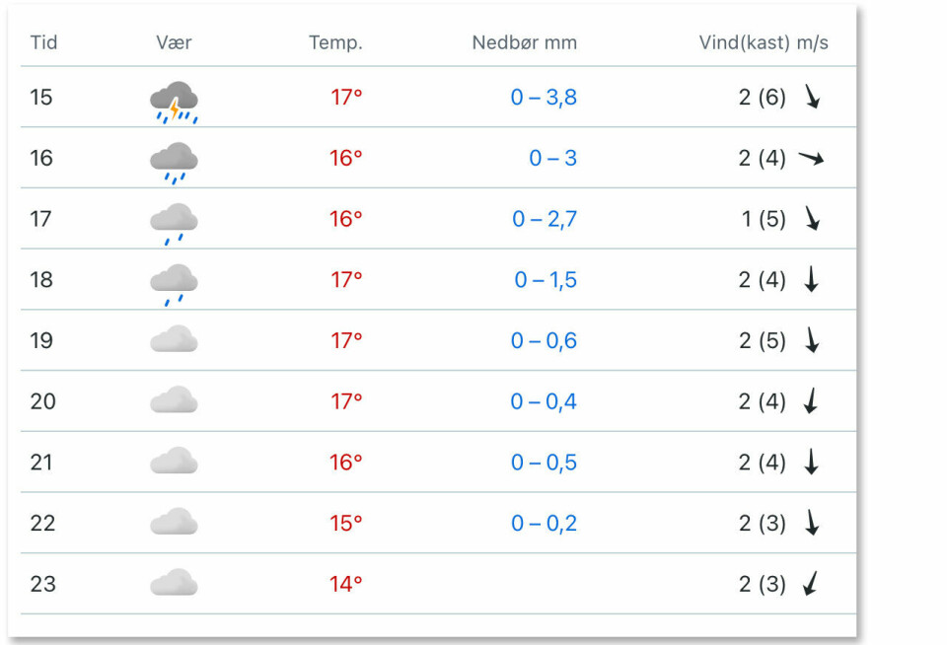Click the heavy rain cloud icon at hour 16
This screenshot has width=947, height=645.
174,163
